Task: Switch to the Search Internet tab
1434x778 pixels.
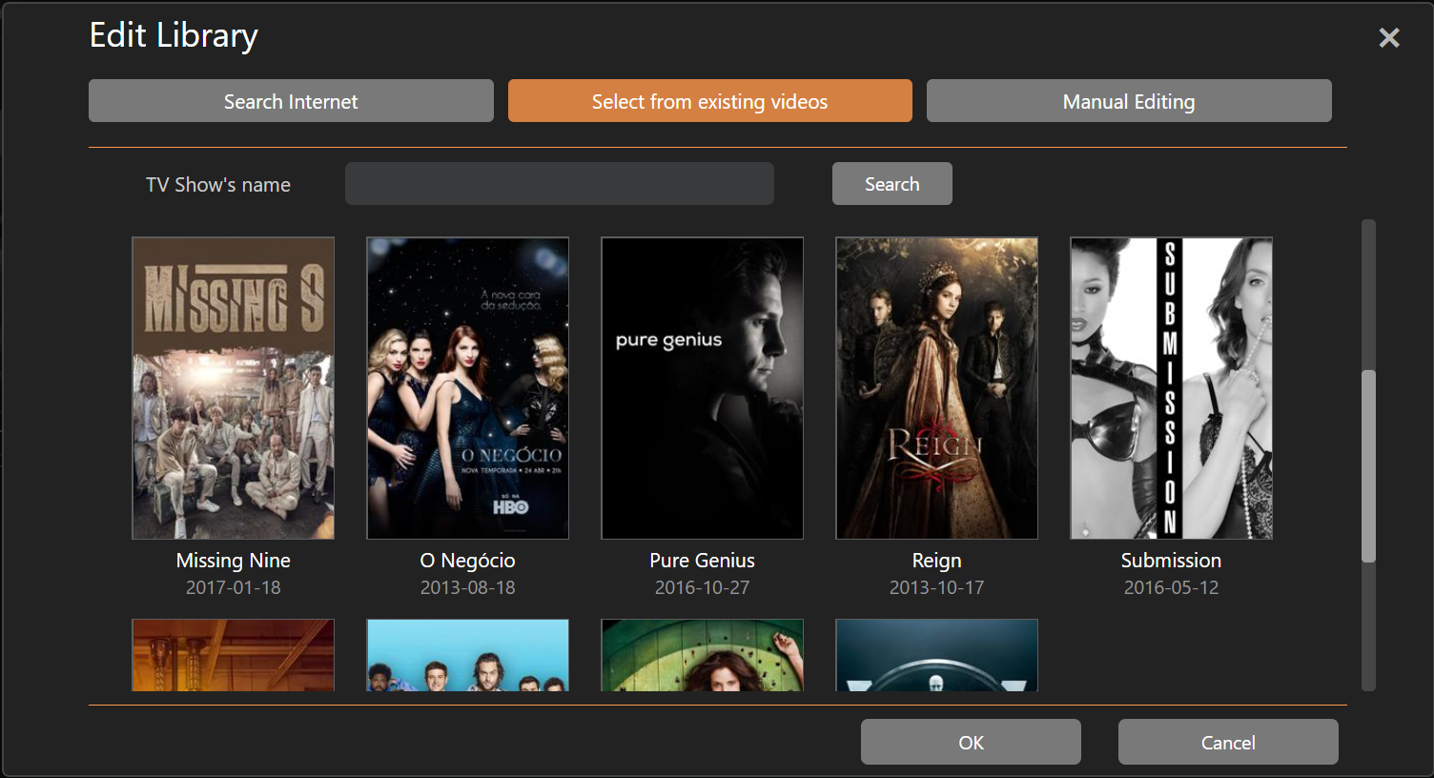Action: [291, 101]
